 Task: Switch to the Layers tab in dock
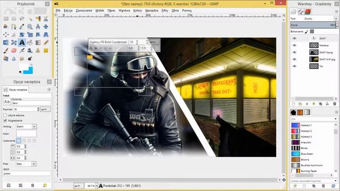click(294, 12)
